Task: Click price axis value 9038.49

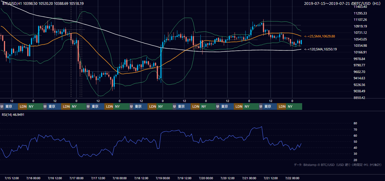Action: click(x=359, y=91)
